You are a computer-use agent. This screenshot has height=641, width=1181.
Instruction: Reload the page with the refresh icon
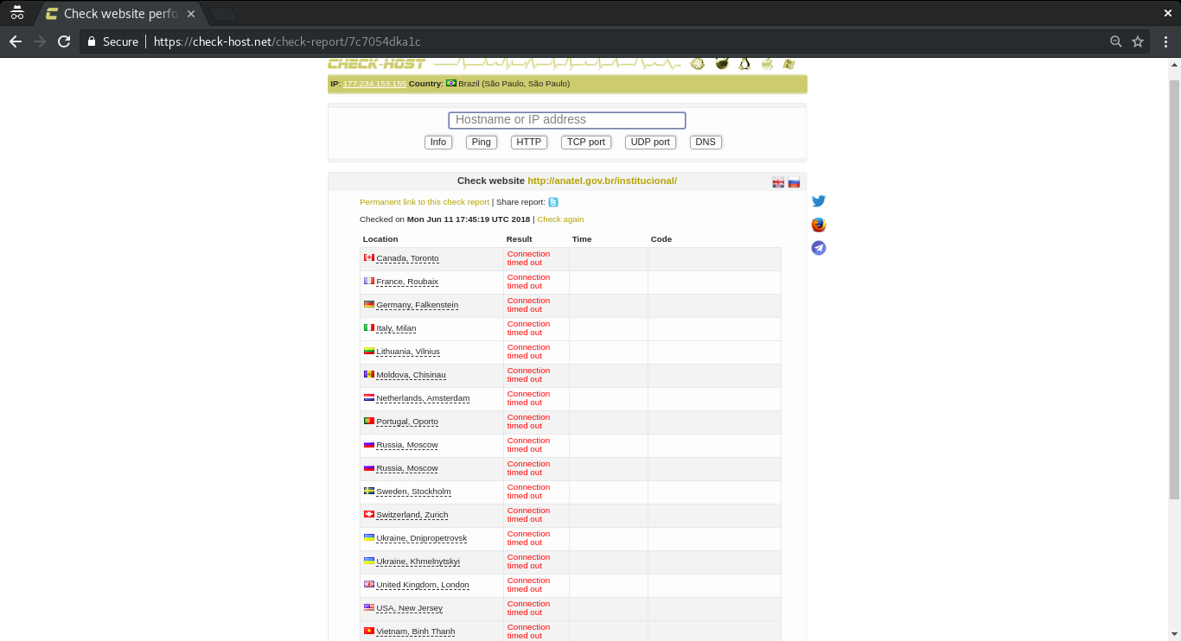pyautogui.click(x=64, y=41)
